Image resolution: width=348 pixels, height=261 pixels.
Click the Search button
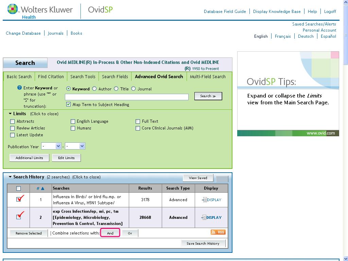click(208, 96)
